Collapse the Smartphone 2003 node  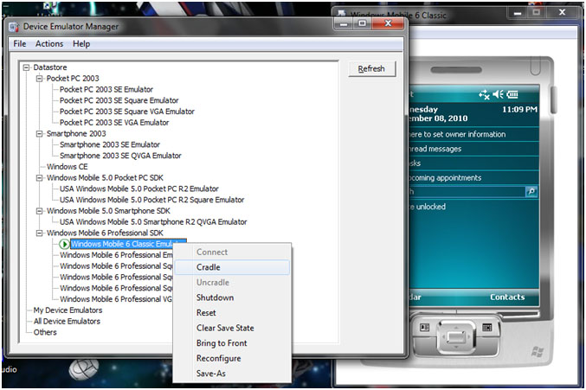click(x=39, y=134)
